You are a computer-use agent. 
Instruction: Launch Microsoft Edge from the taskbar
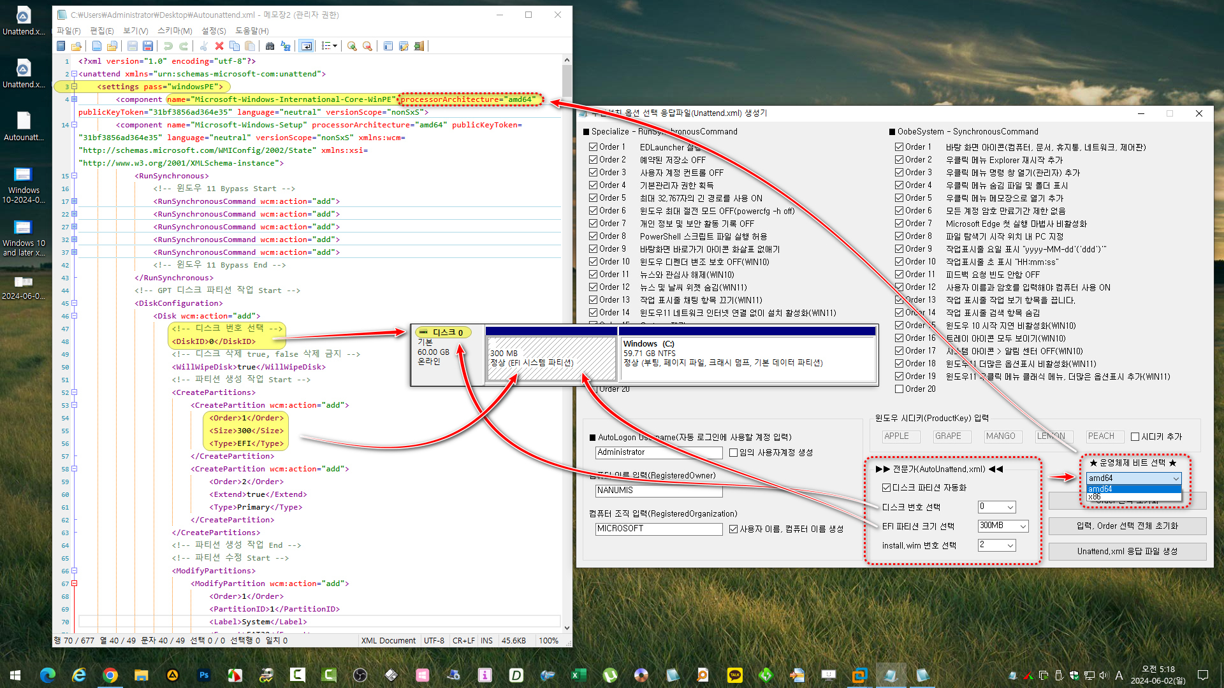point(48,675)
